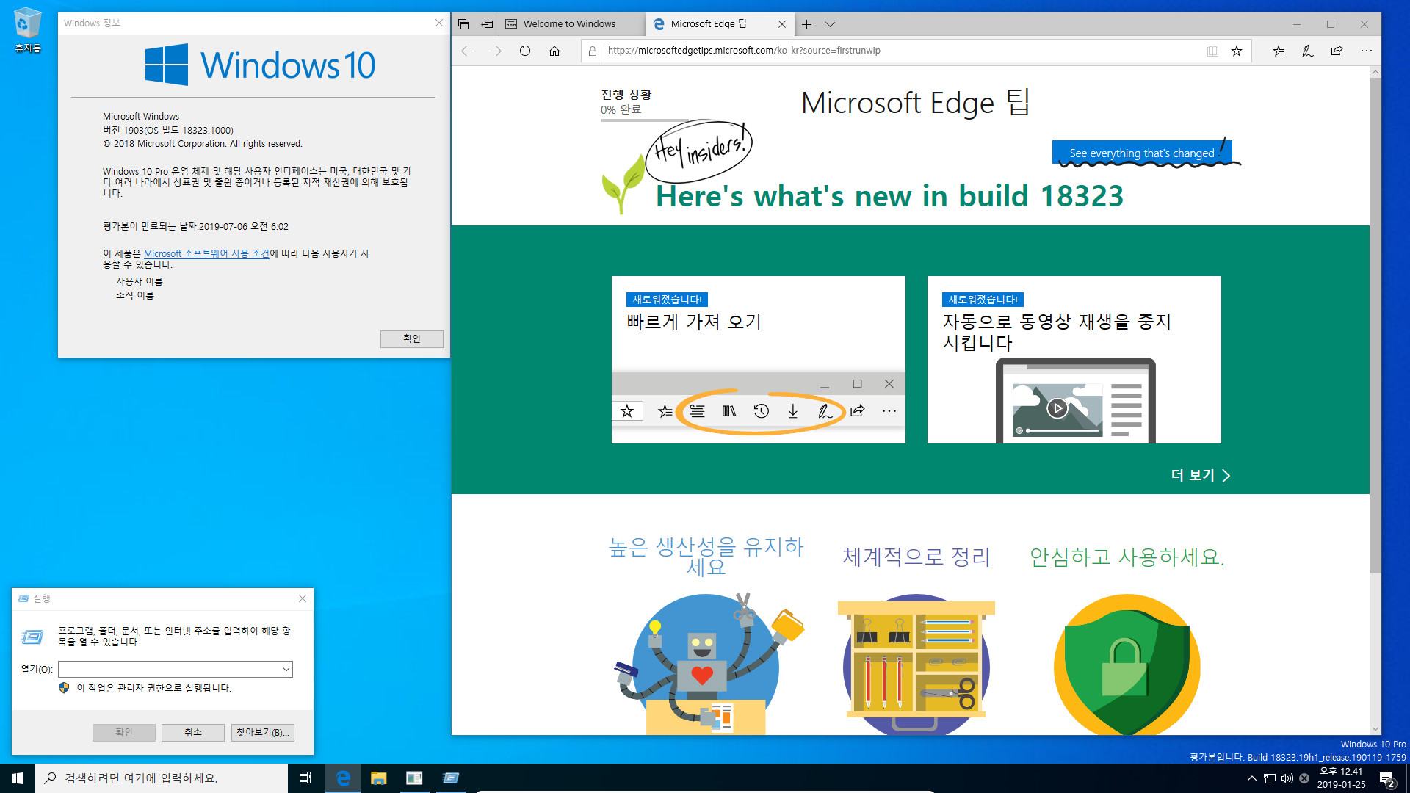Open the Edge Favorites hub icon
Viewport: 1410px width, 793px height.
click(1279, 51)
